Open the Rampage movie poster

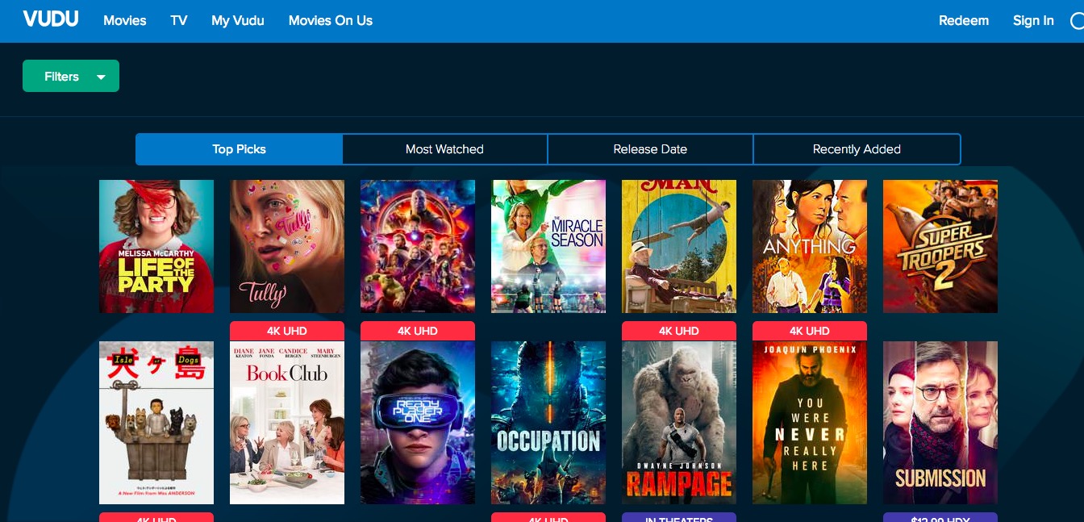[x=679, y=423]
